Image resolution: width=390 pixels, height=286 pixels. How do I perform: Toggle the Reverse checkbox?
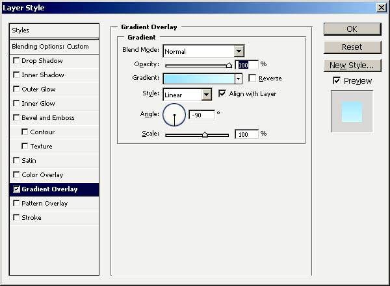pos(252,78)
